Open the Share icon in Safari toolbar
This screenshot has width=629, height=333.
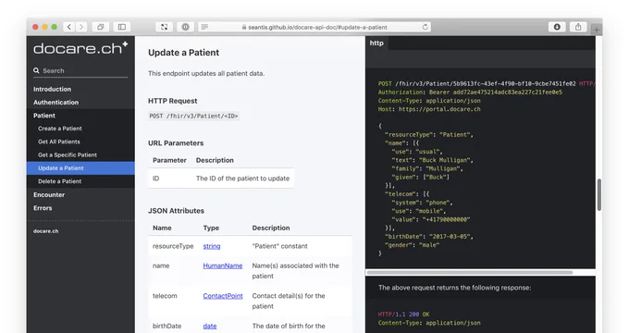(578, 27)
